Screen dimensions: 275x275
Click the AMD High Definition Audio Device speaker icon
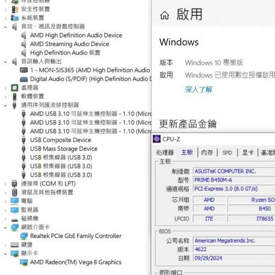(24, 35)
